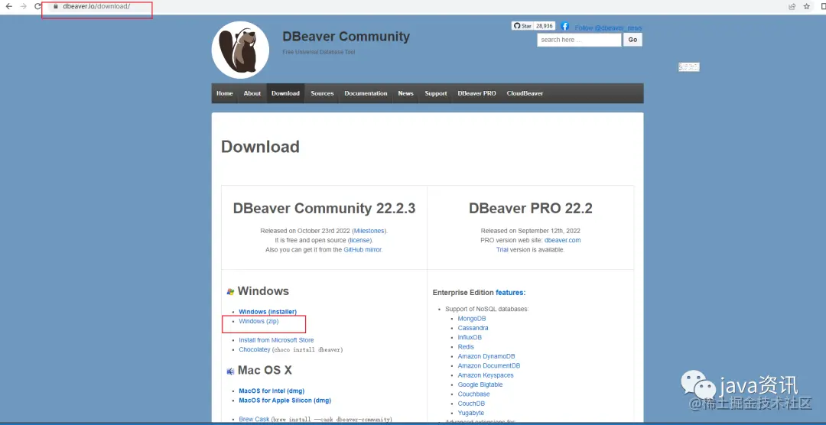The width and height of the screenshot is (826, 425).
Task: Click the browser back arrow
Action: pyautogui.click(x=8, y=7)
